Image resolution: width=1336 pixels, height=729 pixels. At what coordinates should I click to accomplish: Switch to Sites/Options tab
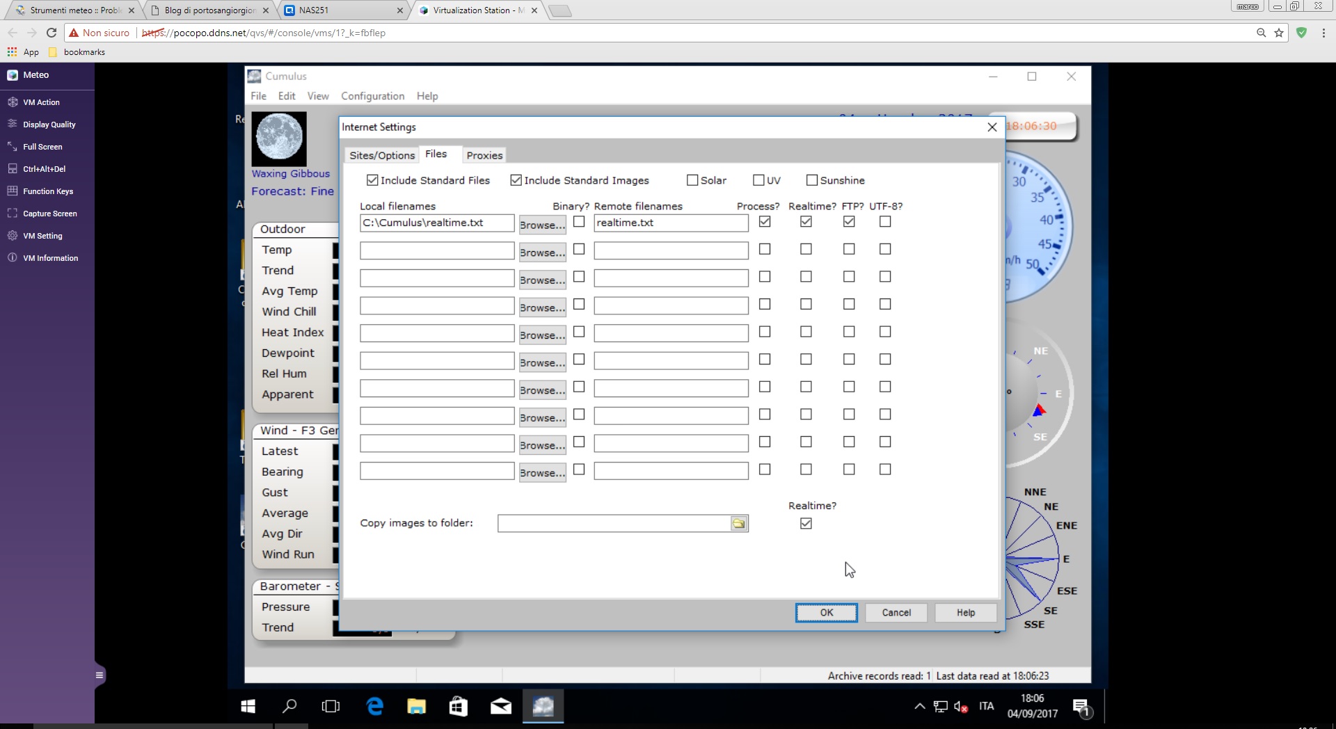tap(381, 155)
